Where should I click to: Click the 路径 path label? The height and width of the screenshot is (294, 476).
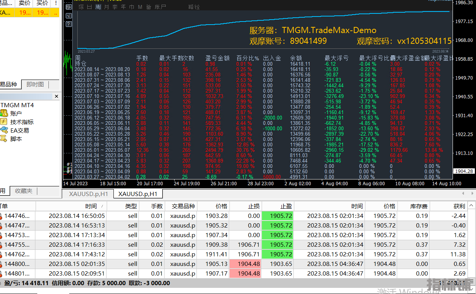194,7
